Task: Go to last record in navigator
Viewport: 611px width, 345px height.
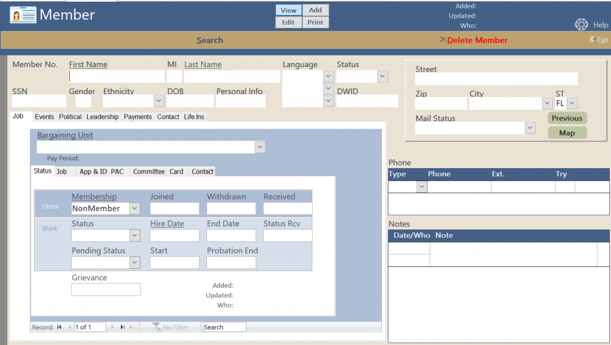Action: point(122,327)
